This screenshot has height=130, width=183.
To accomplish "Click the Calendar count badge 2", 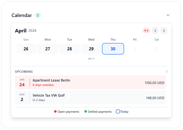I will point(38,15).
